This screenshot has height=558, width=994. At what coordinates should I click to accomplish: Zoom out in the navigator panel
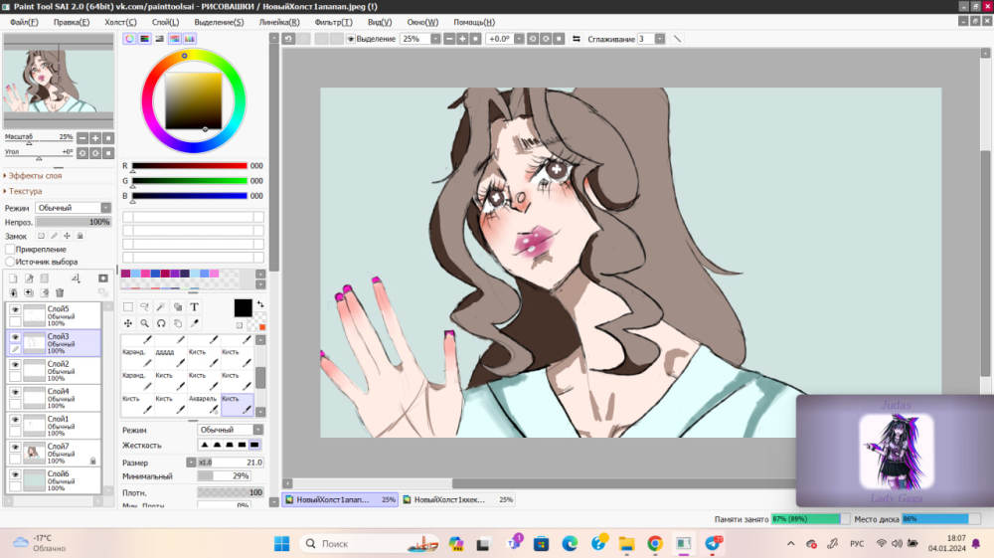[83, 137]
